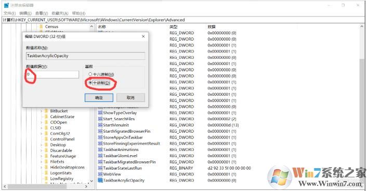The width and height of the screenshot is (370, 191).
Task: Click the data cell 0x00000002 (2)
Action: (x=222, y=119)
